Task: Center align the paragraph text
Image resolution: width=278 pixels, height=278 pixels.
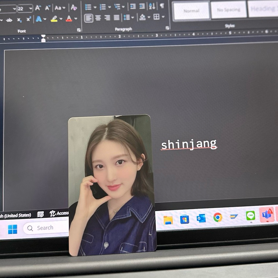Action: point(98,17)
